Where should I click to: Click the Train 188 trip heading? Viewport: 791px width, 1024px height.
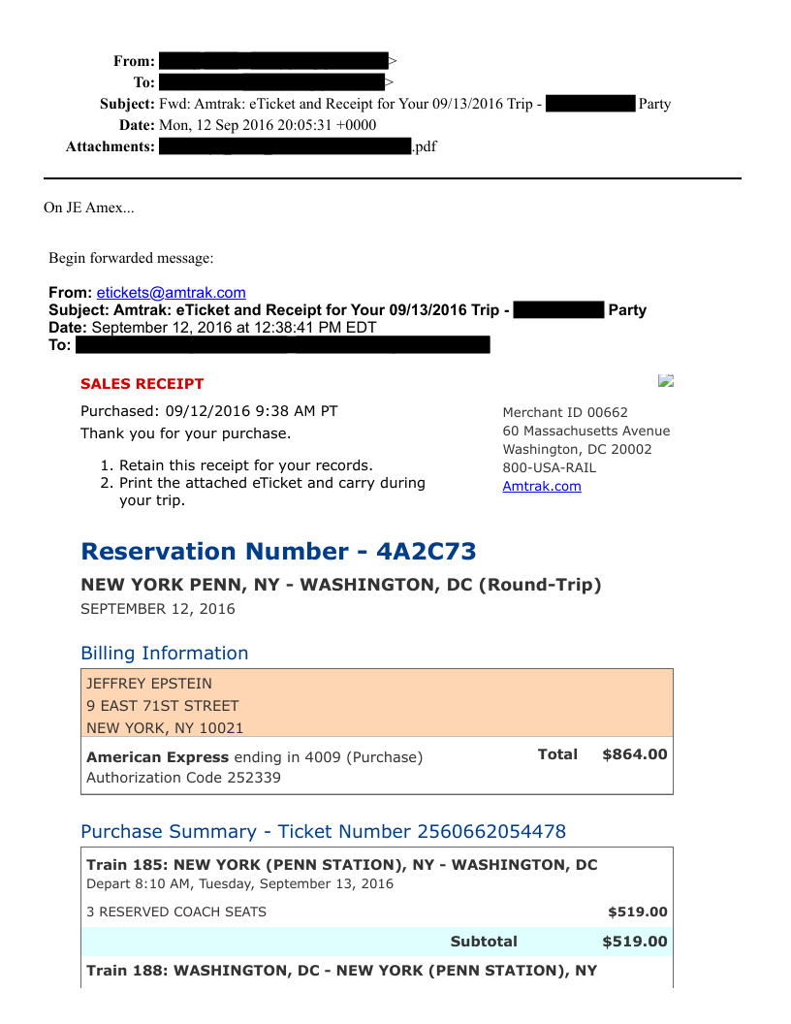tap(341, 971)
